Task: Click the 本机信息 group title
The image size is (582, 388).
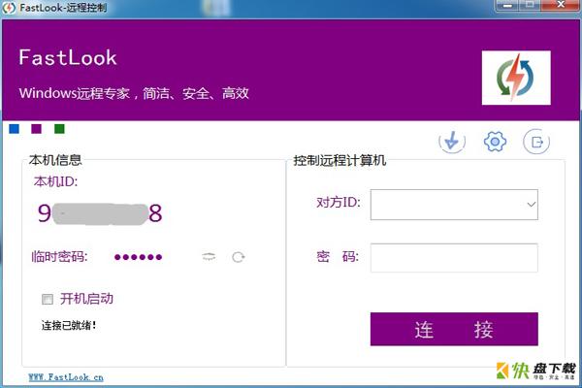Action: [55, 160]
